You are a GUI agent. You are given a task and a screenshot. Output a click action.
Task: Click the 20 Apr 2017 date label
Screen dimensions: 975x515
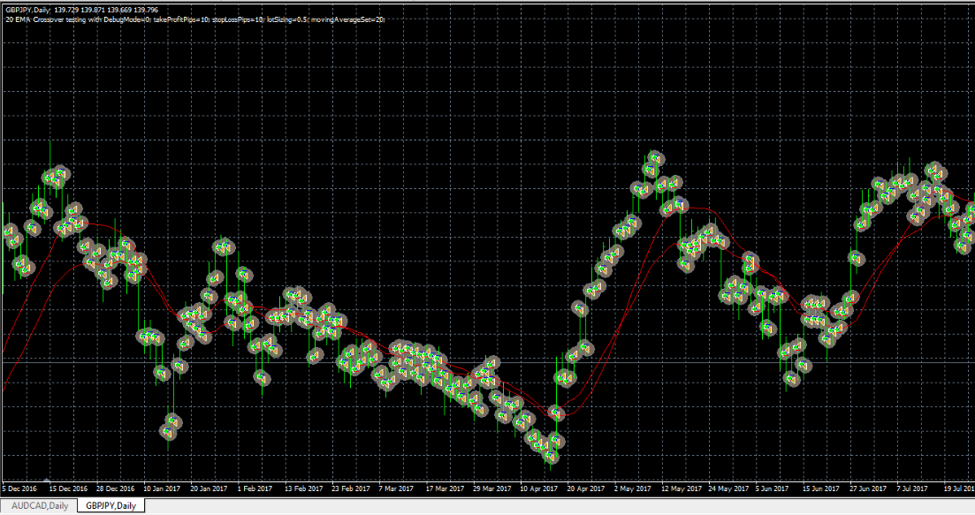click(x=586, y=488)
